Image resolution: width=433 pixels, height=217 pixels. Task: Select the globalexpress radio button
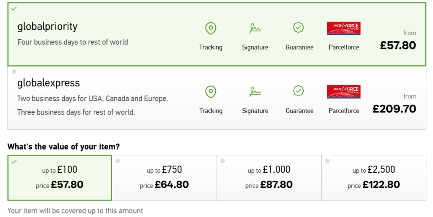point(14,71)
